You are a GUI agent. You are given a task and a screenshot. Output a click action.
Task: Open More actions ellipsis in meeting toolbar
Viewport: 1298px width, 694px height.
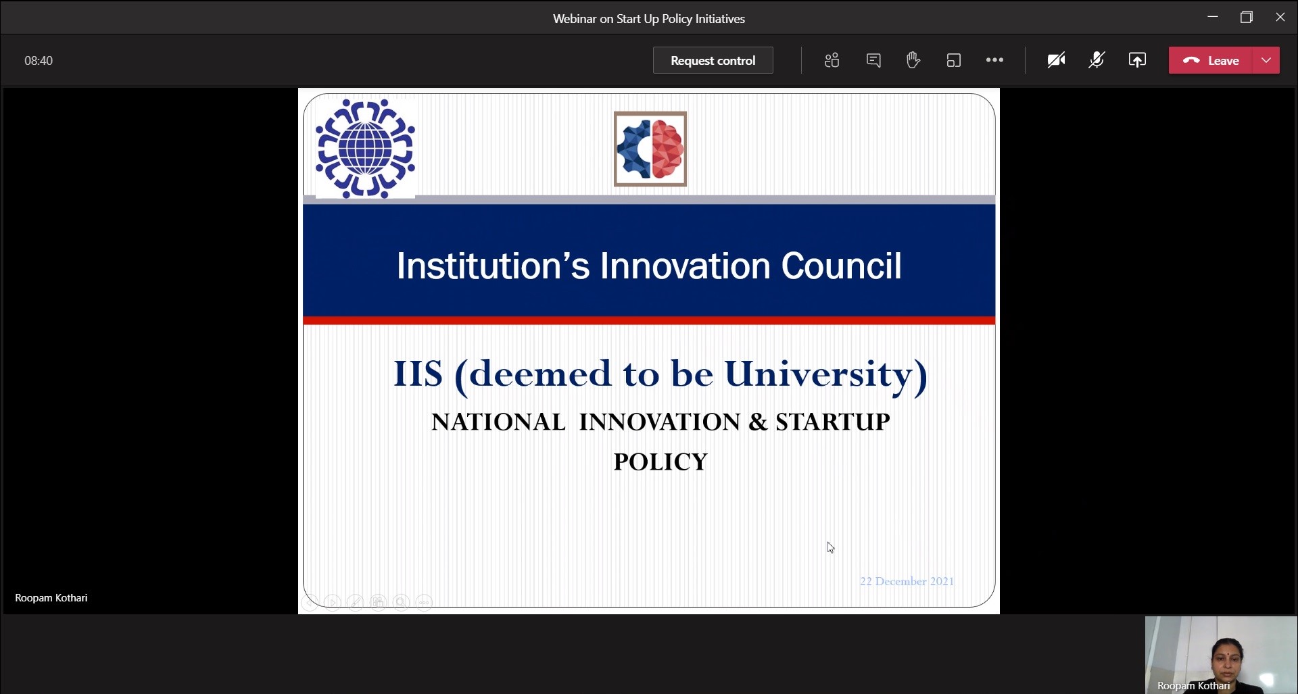(994, 60)
